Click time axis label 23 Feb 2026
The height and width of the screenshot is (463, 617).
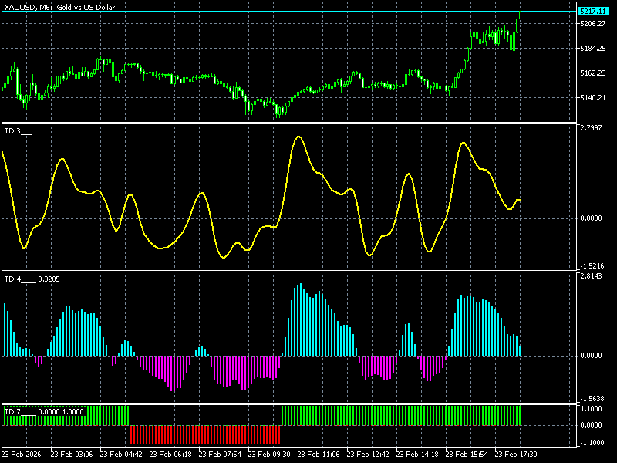pos(22,455)
